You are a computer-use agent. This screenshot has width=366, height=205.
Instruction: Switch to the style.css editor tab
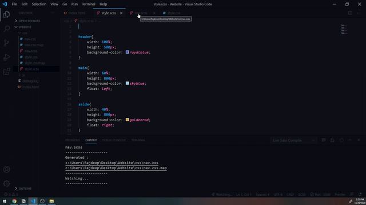(x=174, y=13)
